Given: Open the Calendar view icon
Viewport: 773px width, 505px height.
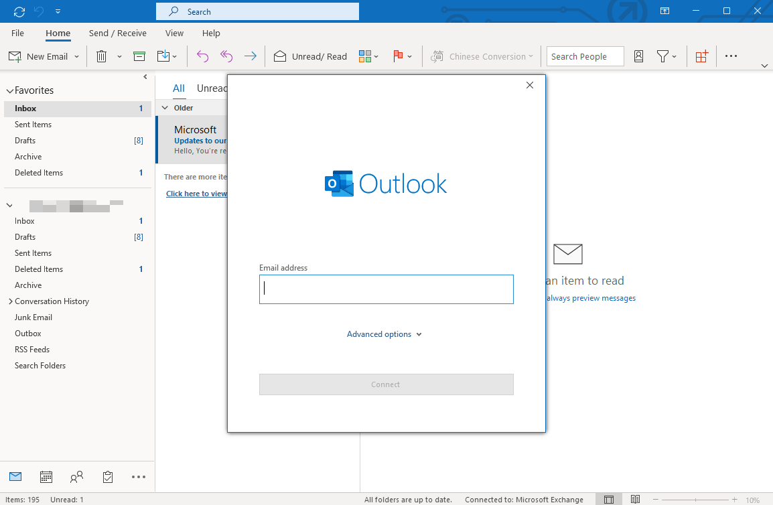Looking at the screenshot, I should tap(46, 476).
